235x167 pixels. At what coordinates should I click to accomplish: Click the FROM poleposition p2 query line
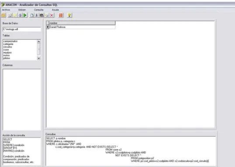[142, 158]
